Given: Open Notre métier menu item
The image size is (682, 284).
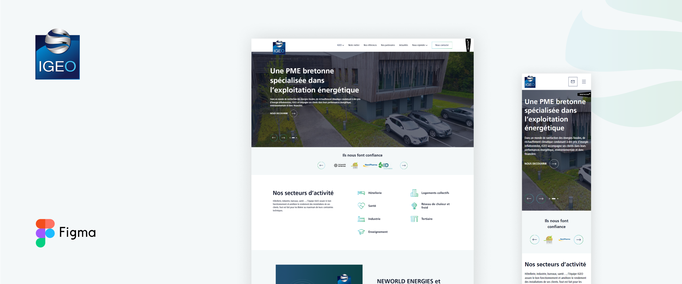Looking at the screenshot, I should 354,45.
